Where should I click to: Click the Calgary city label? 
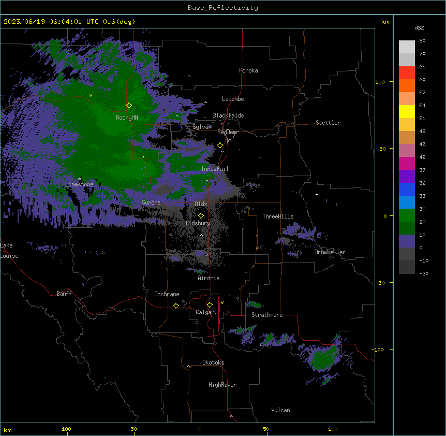(207, 312)
